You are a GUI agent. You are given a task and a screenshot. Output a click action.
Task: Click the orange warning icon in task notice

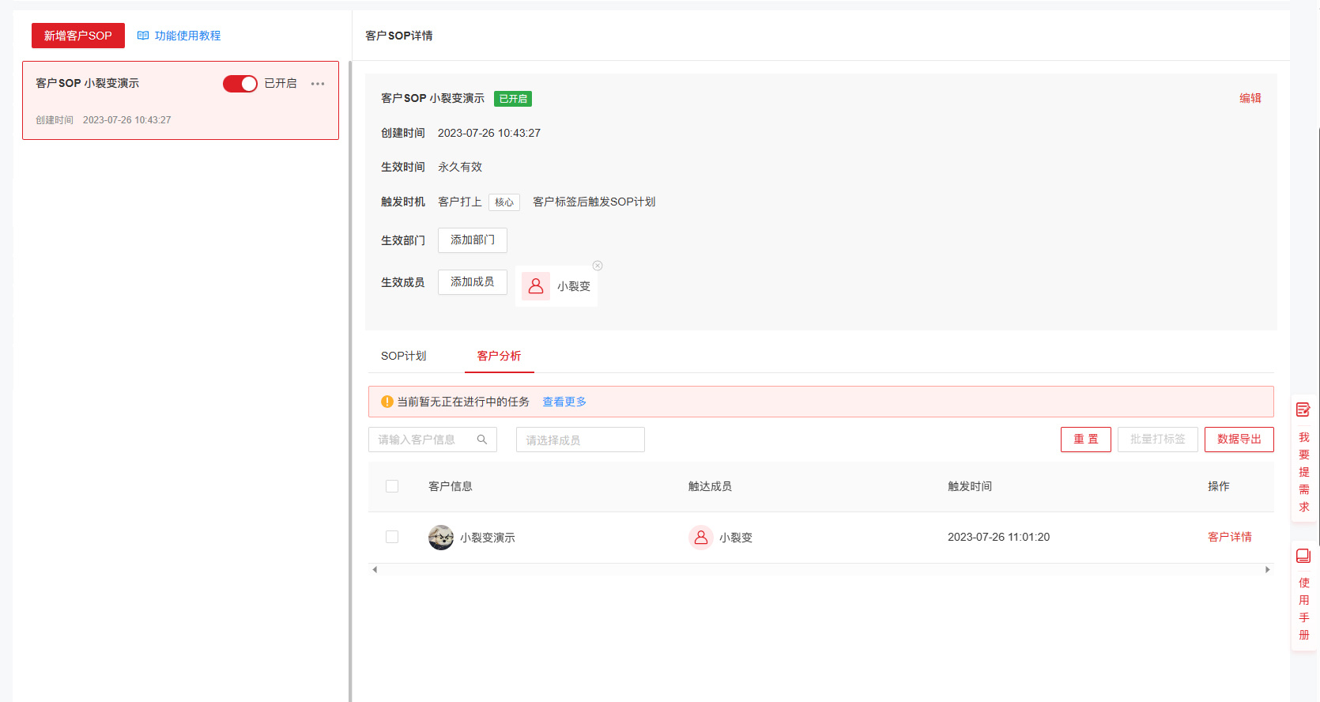point(387,402)
